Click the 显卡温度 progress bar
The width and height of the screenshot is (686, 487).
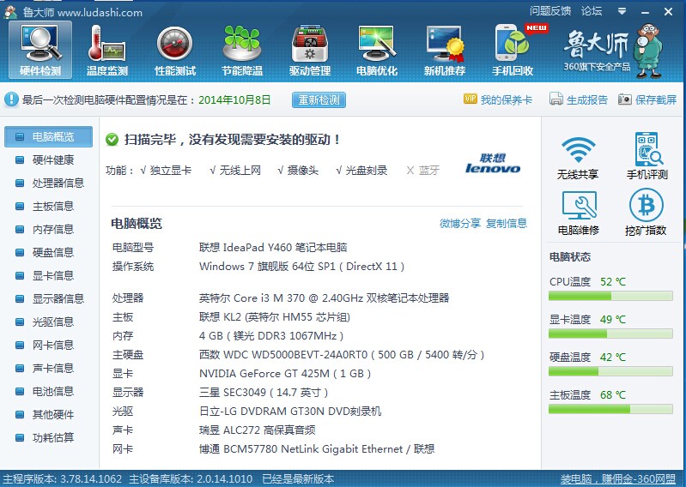tap(610, 334)
